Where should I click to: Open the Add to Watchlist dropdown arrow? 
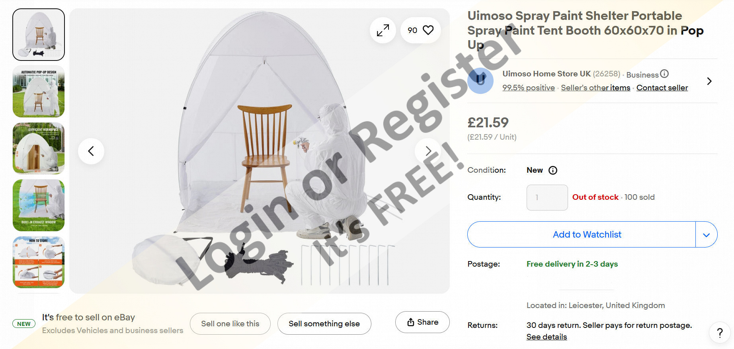click(707, 235)
